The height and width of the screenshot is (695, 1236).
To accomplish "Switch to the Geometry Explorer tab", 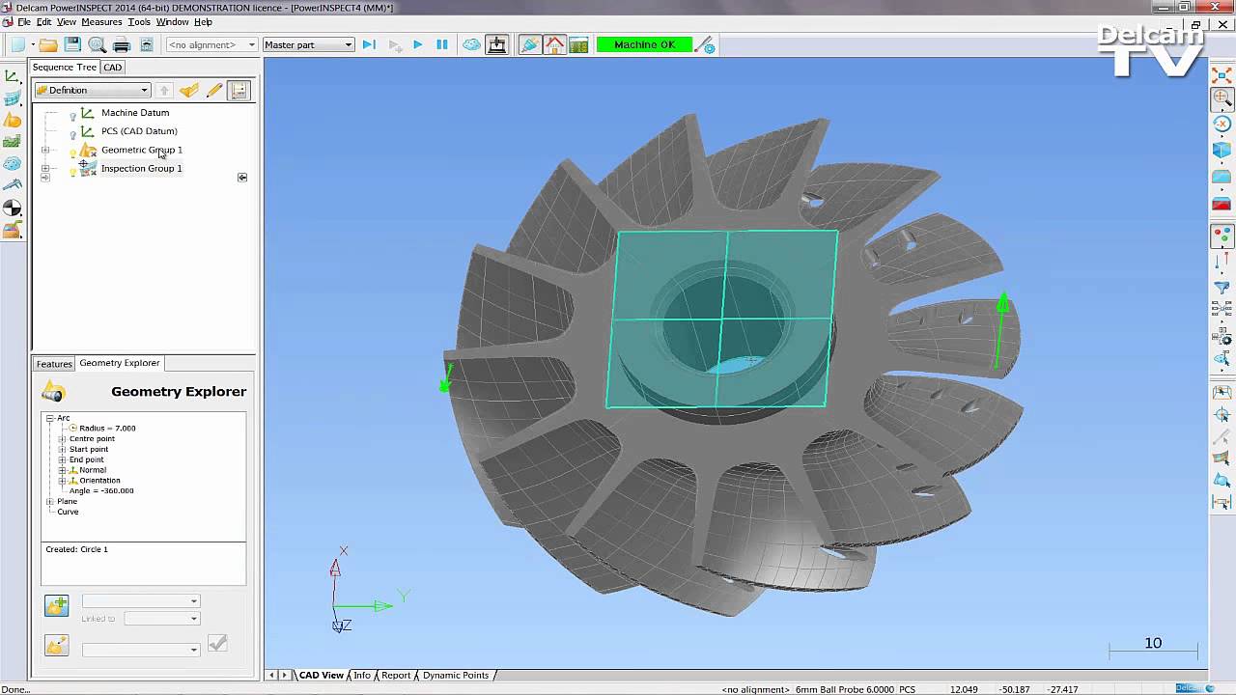I will click(120, 363).
